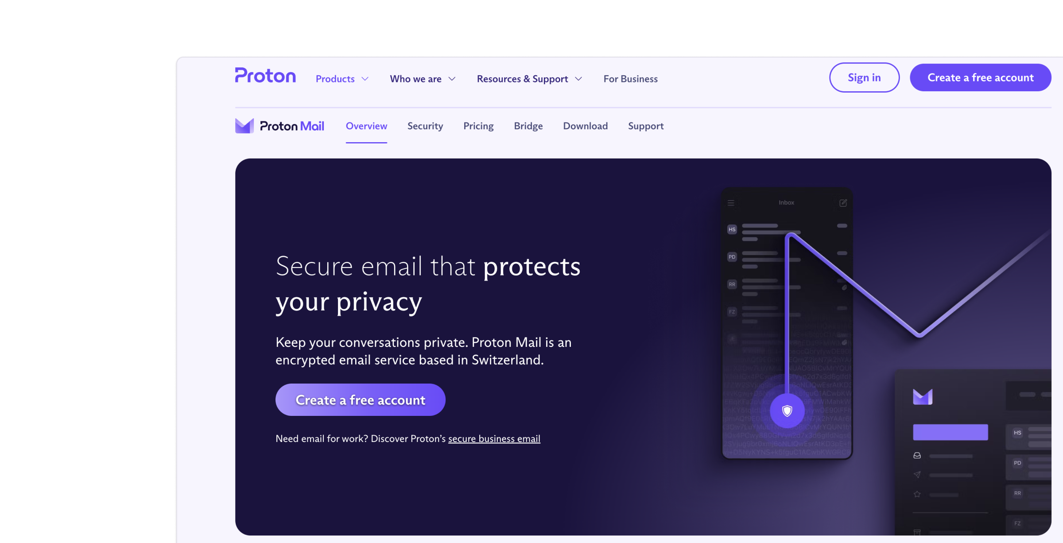Click the sent paper-plane icon in mockup
The height and width of the screenshot is (543, 1063).
coord(917,475)
